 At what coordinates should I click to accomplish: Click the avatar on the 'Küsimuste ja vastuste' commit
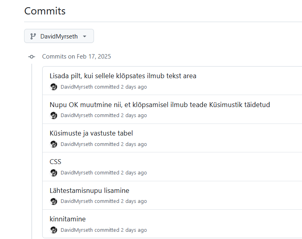53,144
